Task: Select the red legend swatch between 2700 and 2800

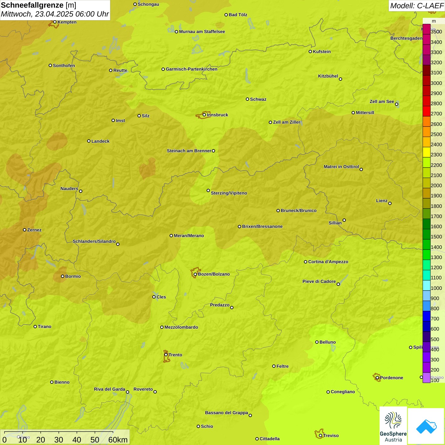Action: point(427,111)
